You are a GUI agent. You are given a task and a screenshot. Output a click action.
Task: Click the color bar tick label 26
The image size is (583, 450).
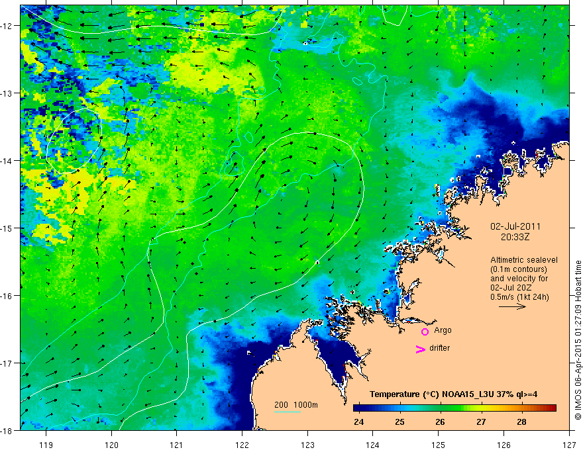pos(440,422)
